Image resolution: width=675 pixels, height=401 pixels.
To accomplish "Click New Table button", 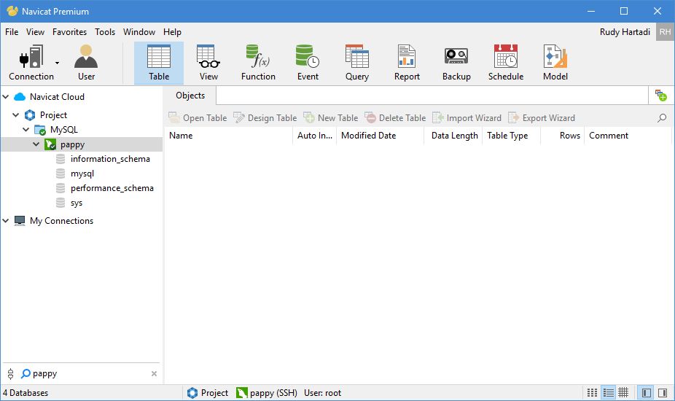I will tap(331, 117).
